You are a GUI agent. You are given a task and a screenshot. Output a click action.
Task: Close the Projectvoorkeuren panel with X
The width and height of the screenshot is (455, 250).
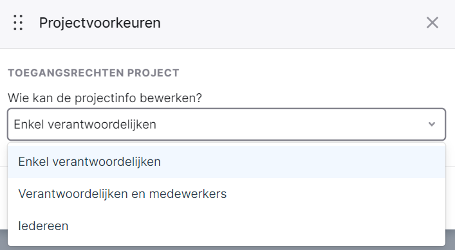tap(432, 22)
